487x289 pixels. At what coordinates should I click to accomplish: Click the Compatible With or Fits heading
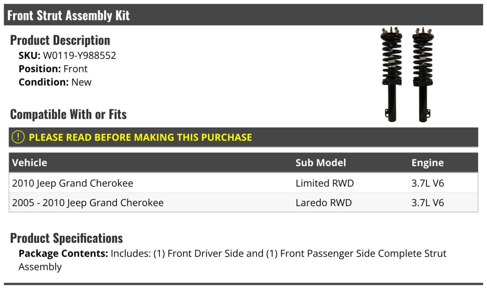pos(68,114)
